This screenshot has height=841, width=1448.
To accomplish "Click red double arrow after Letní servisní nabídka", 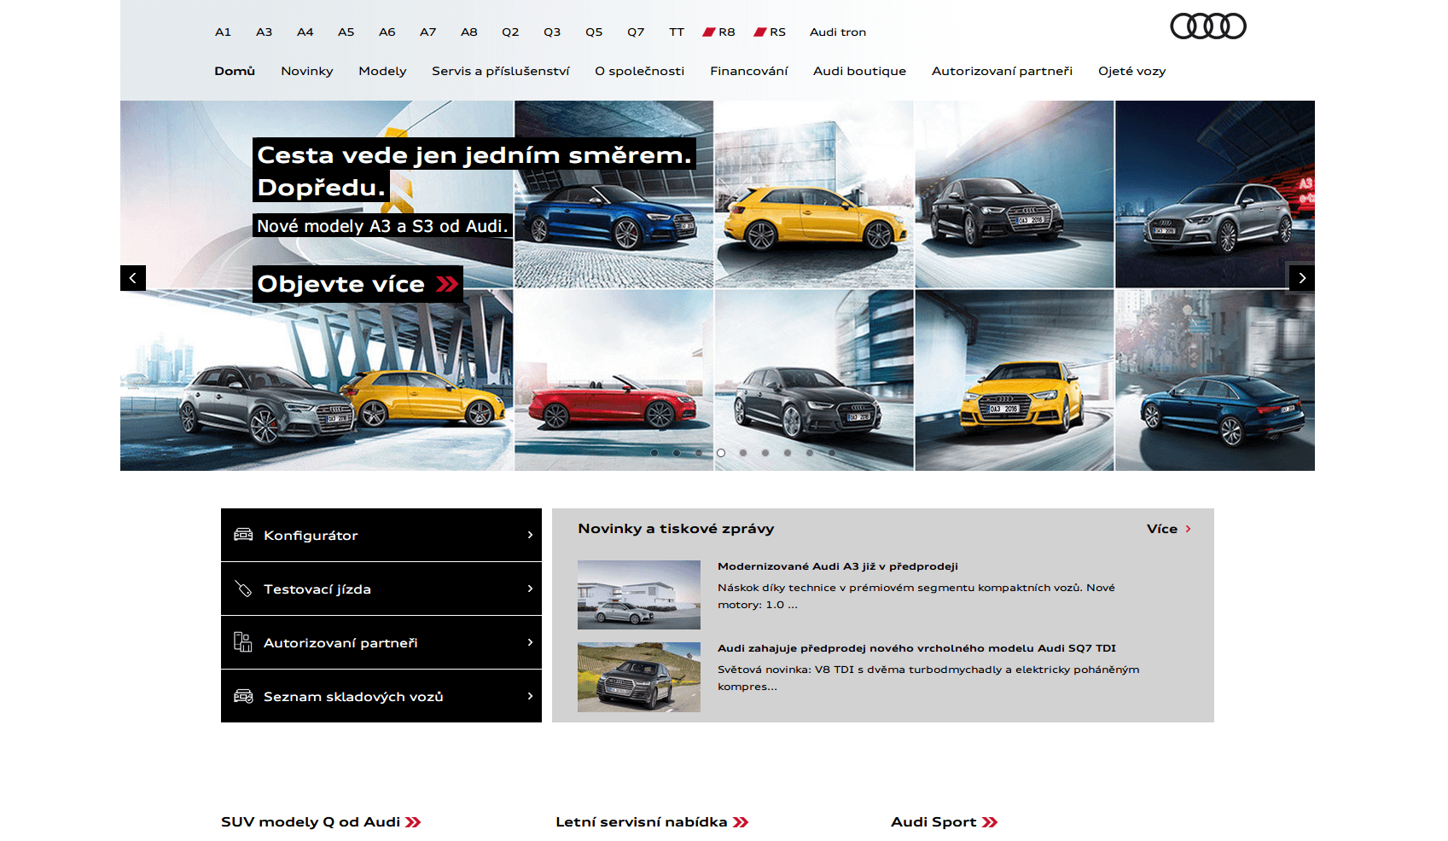I will [x=741, y=822].
